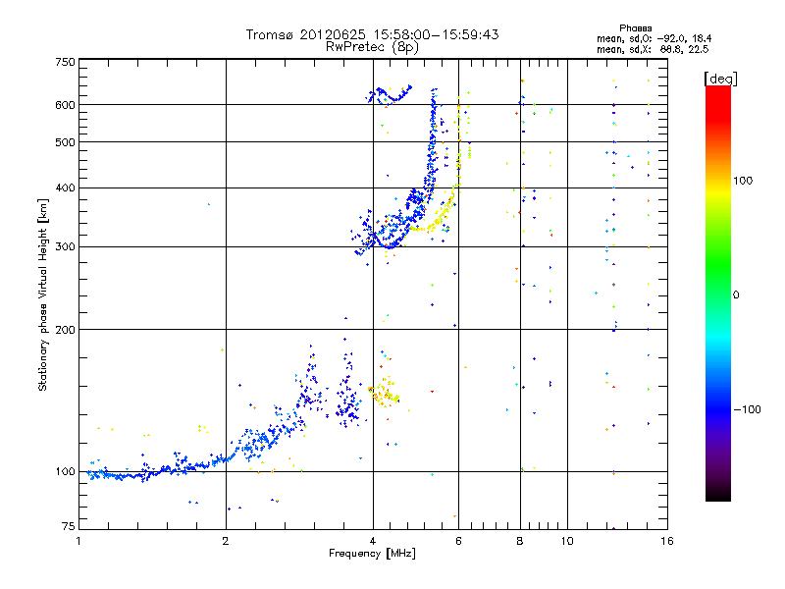Viewport: 785px width, 589px height.
Task: Click the x-axis label '4'
Action: [373, 541]
